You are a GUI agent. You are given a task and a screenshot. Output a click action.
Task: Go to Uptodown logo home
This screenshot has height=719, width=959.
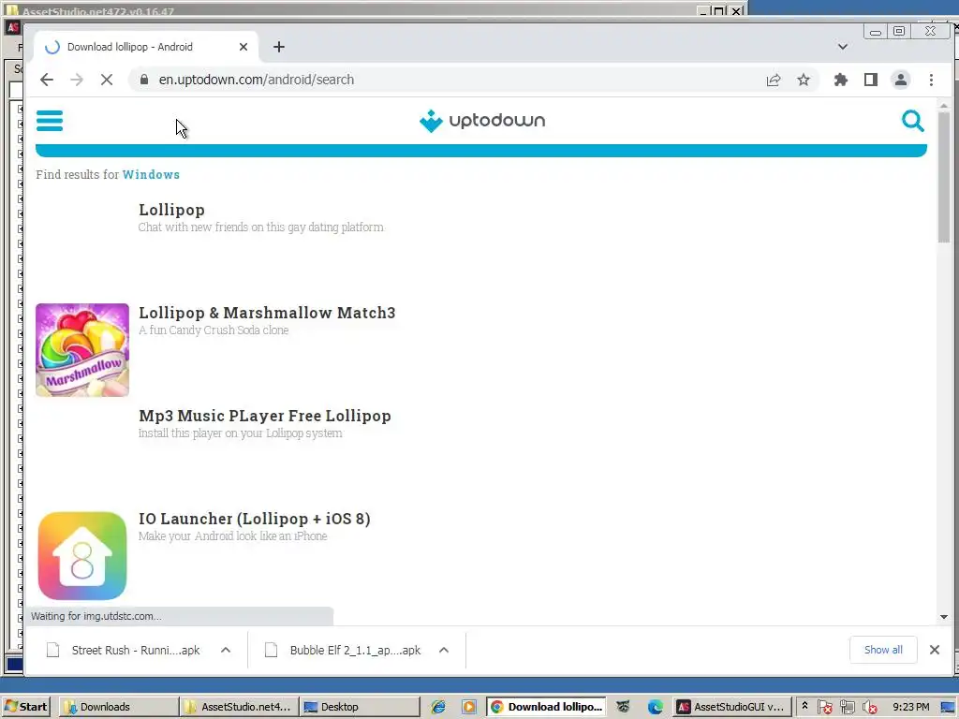[482, 121]
